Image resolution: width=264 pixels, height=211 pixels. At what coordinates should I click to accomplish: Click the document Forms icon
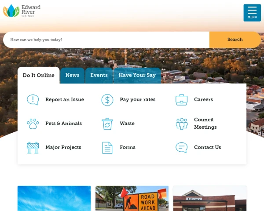pos(107,148)
